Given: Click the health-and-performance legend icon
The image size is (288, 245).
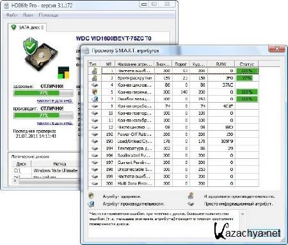Looking at the screenshot, I should pyautogui.click(x=191, y=196).
